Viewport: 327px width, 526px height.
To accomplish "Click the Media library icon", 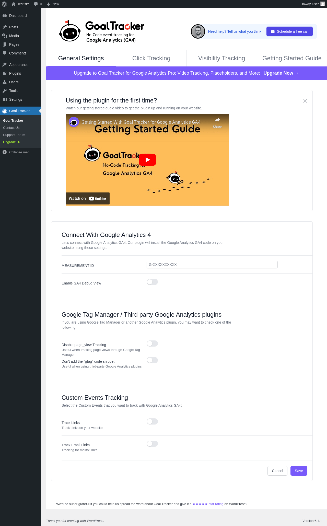I will pos(5,36).
